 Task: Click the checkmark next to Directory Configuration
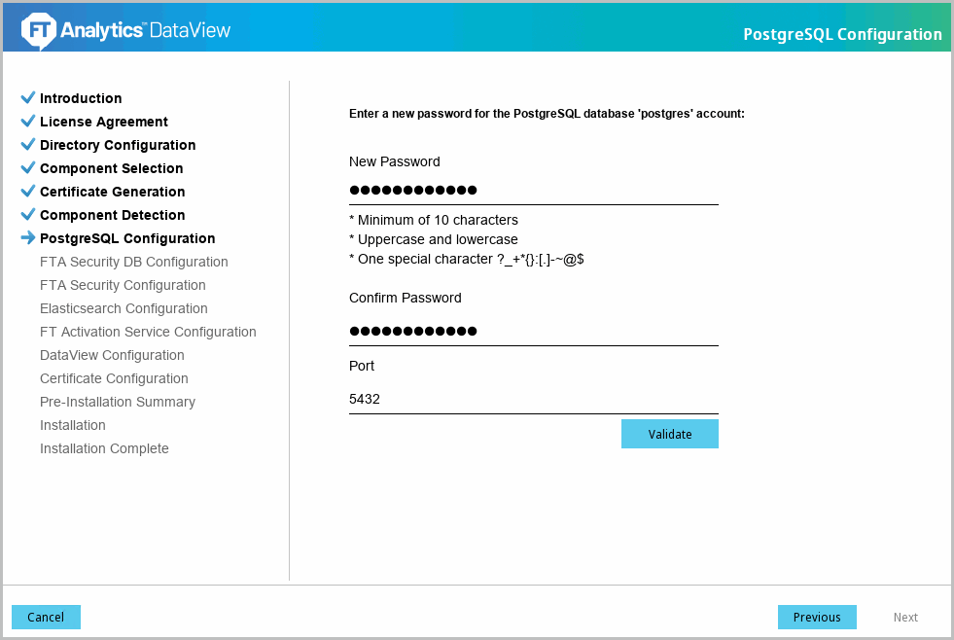pyautogui.click(x=27, y=145)
